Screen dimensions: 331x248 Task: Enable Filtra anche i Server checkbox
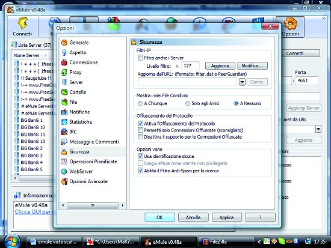tap(140, 58)
